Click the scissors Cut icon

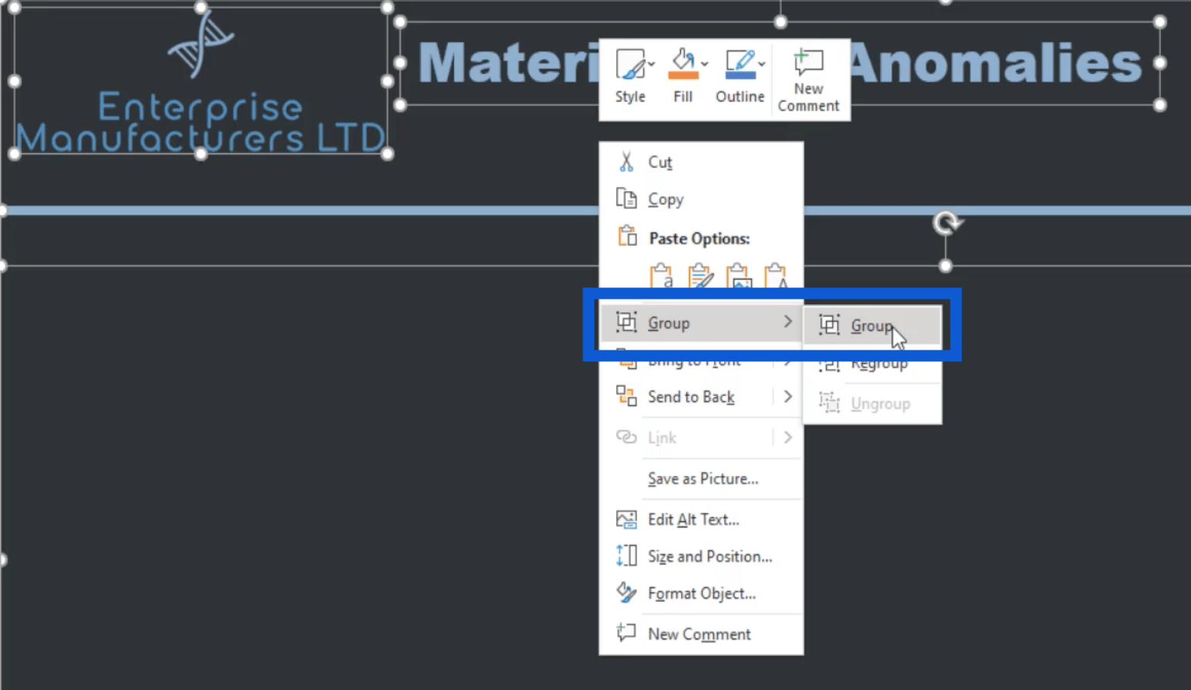pos(626,162)
